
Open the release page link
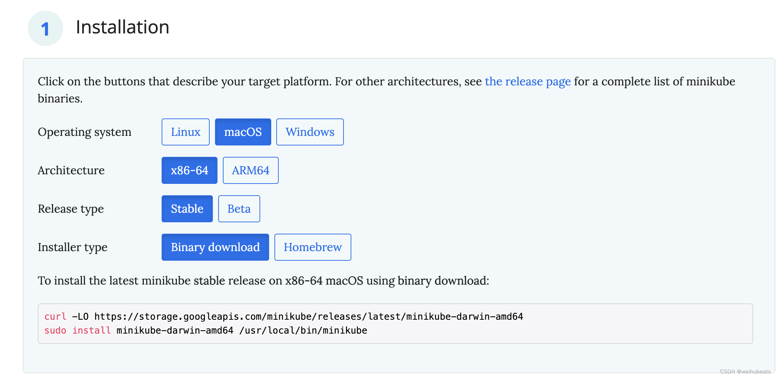[528, 81]
